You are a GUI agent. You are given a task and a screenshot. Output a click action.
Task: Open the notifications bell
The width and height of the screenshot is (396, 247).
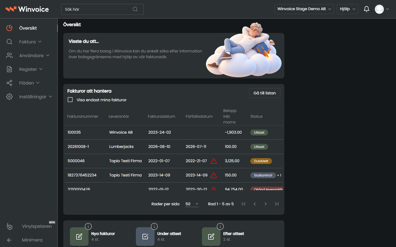tap(366, 9)
